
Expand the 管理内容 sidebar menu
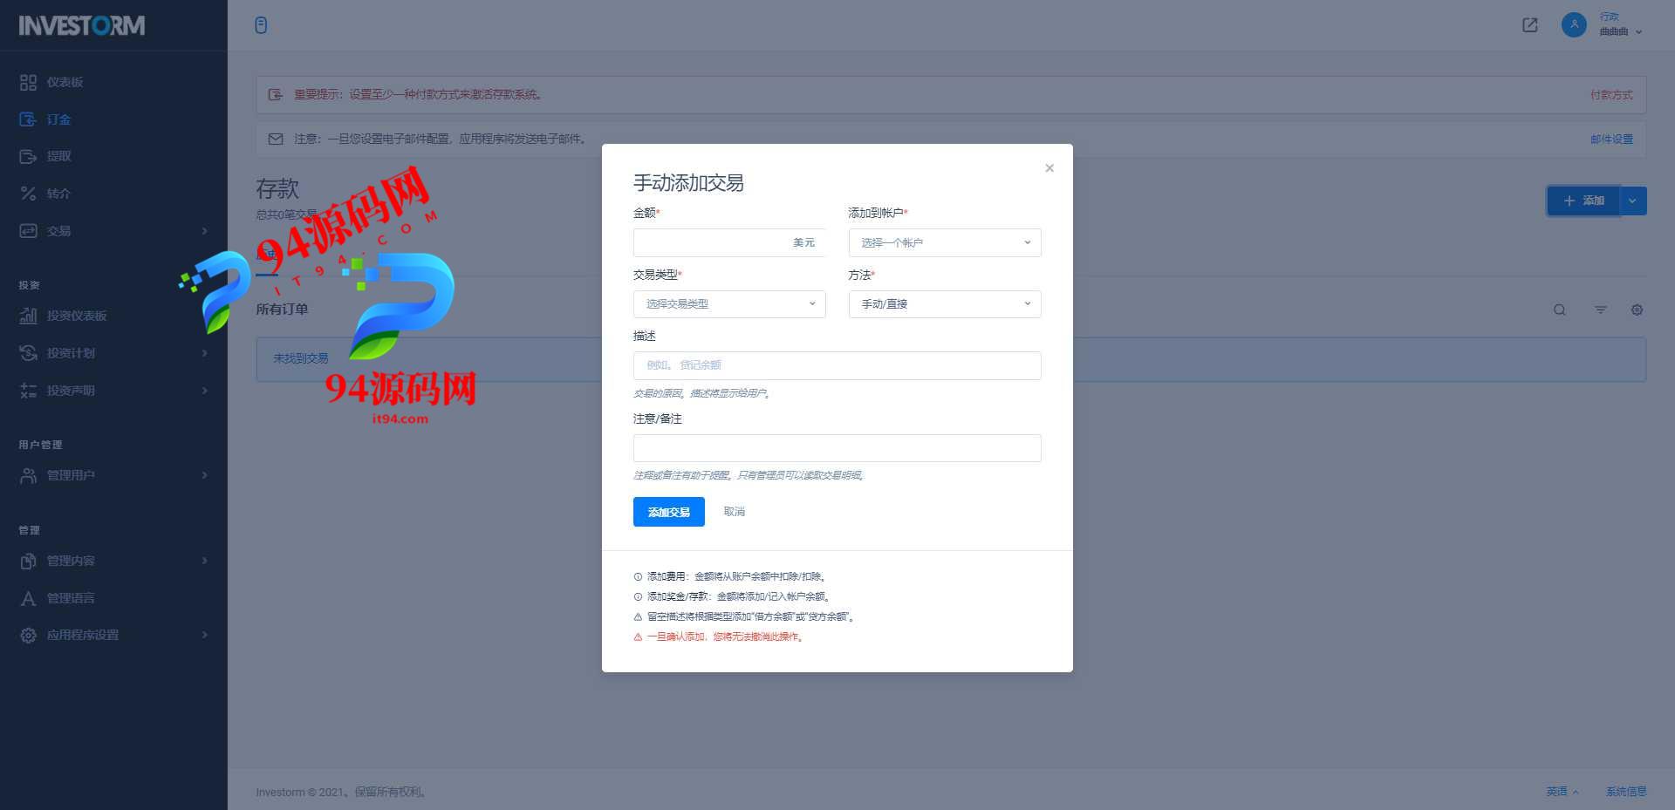click(x=113, y=561)
